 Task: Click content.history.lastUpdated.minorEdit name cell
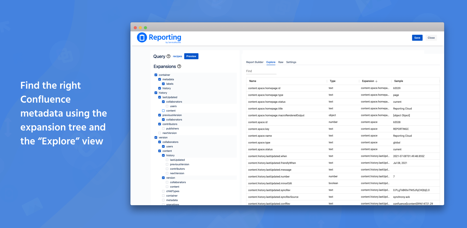pyautogui.click(x=270, y=183)
